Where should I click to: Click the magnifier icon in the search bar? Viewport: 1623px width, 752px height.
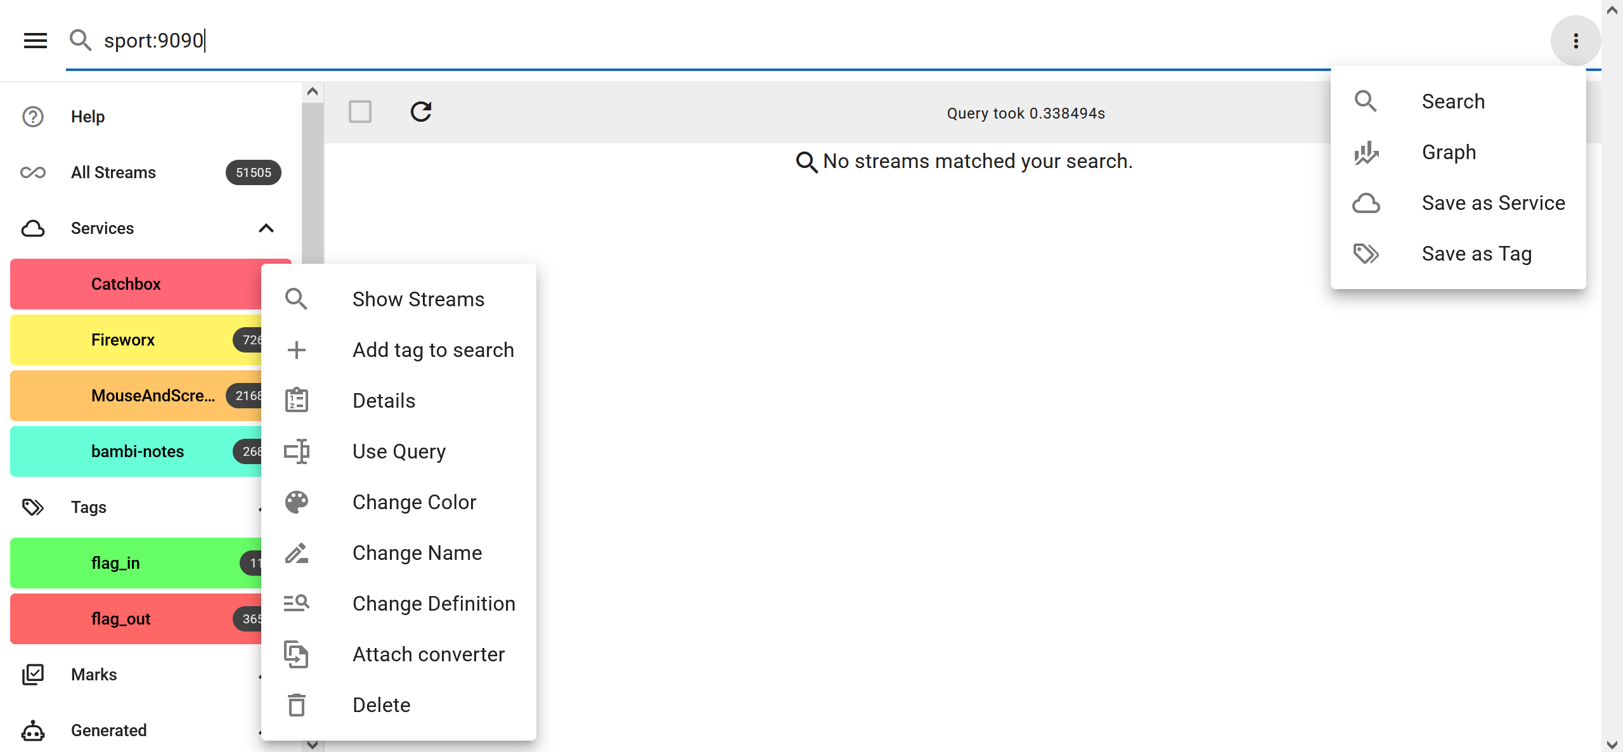click(81, 40)
